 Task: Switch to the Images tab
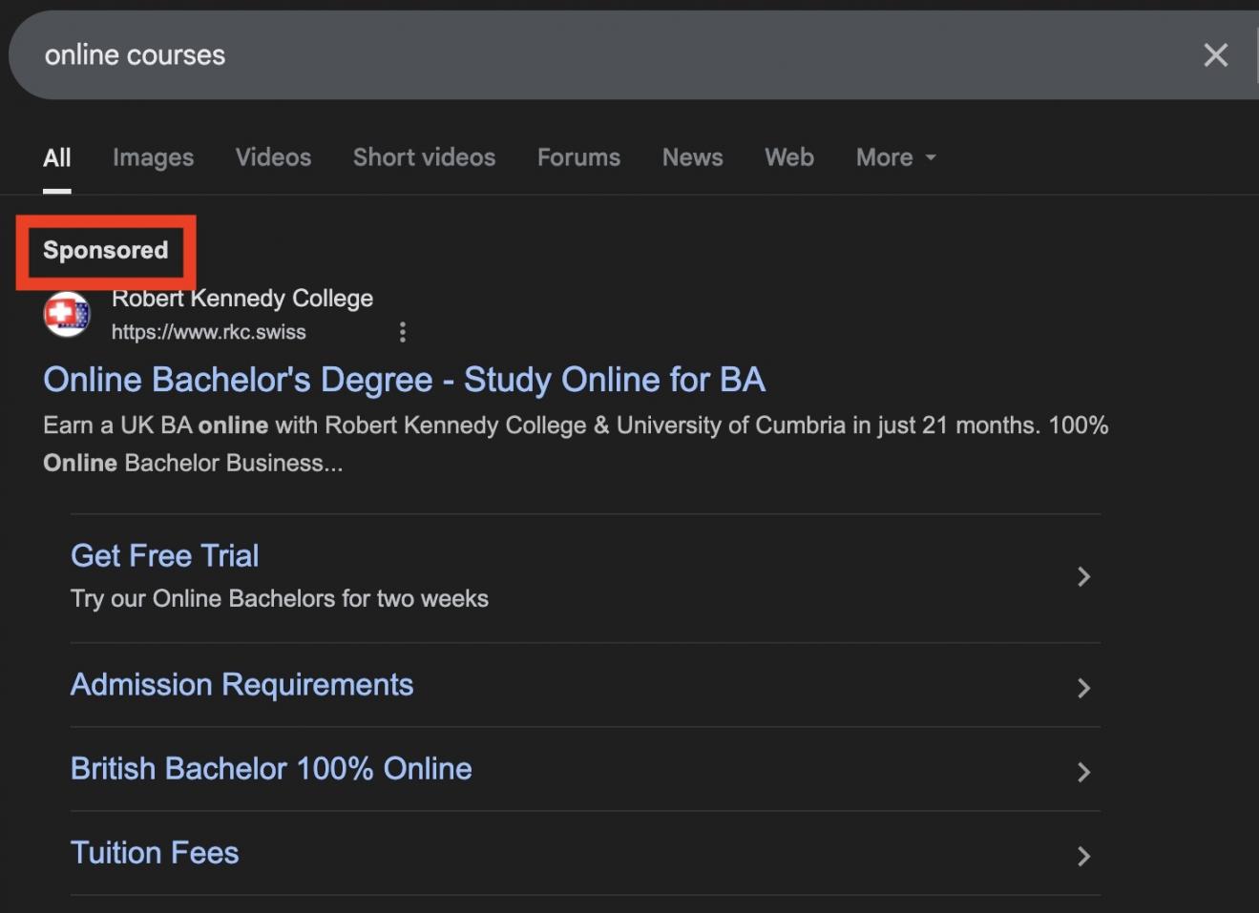pyautogui.click(x=153, y=157)
